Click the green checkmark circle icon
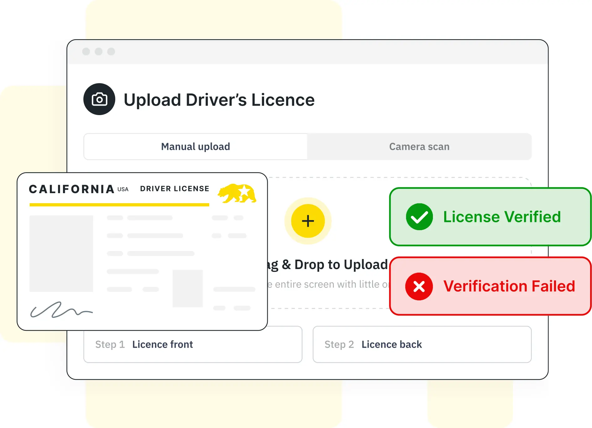Image resolution: width=592 pixels, height=428 pixels. (419, 217)
